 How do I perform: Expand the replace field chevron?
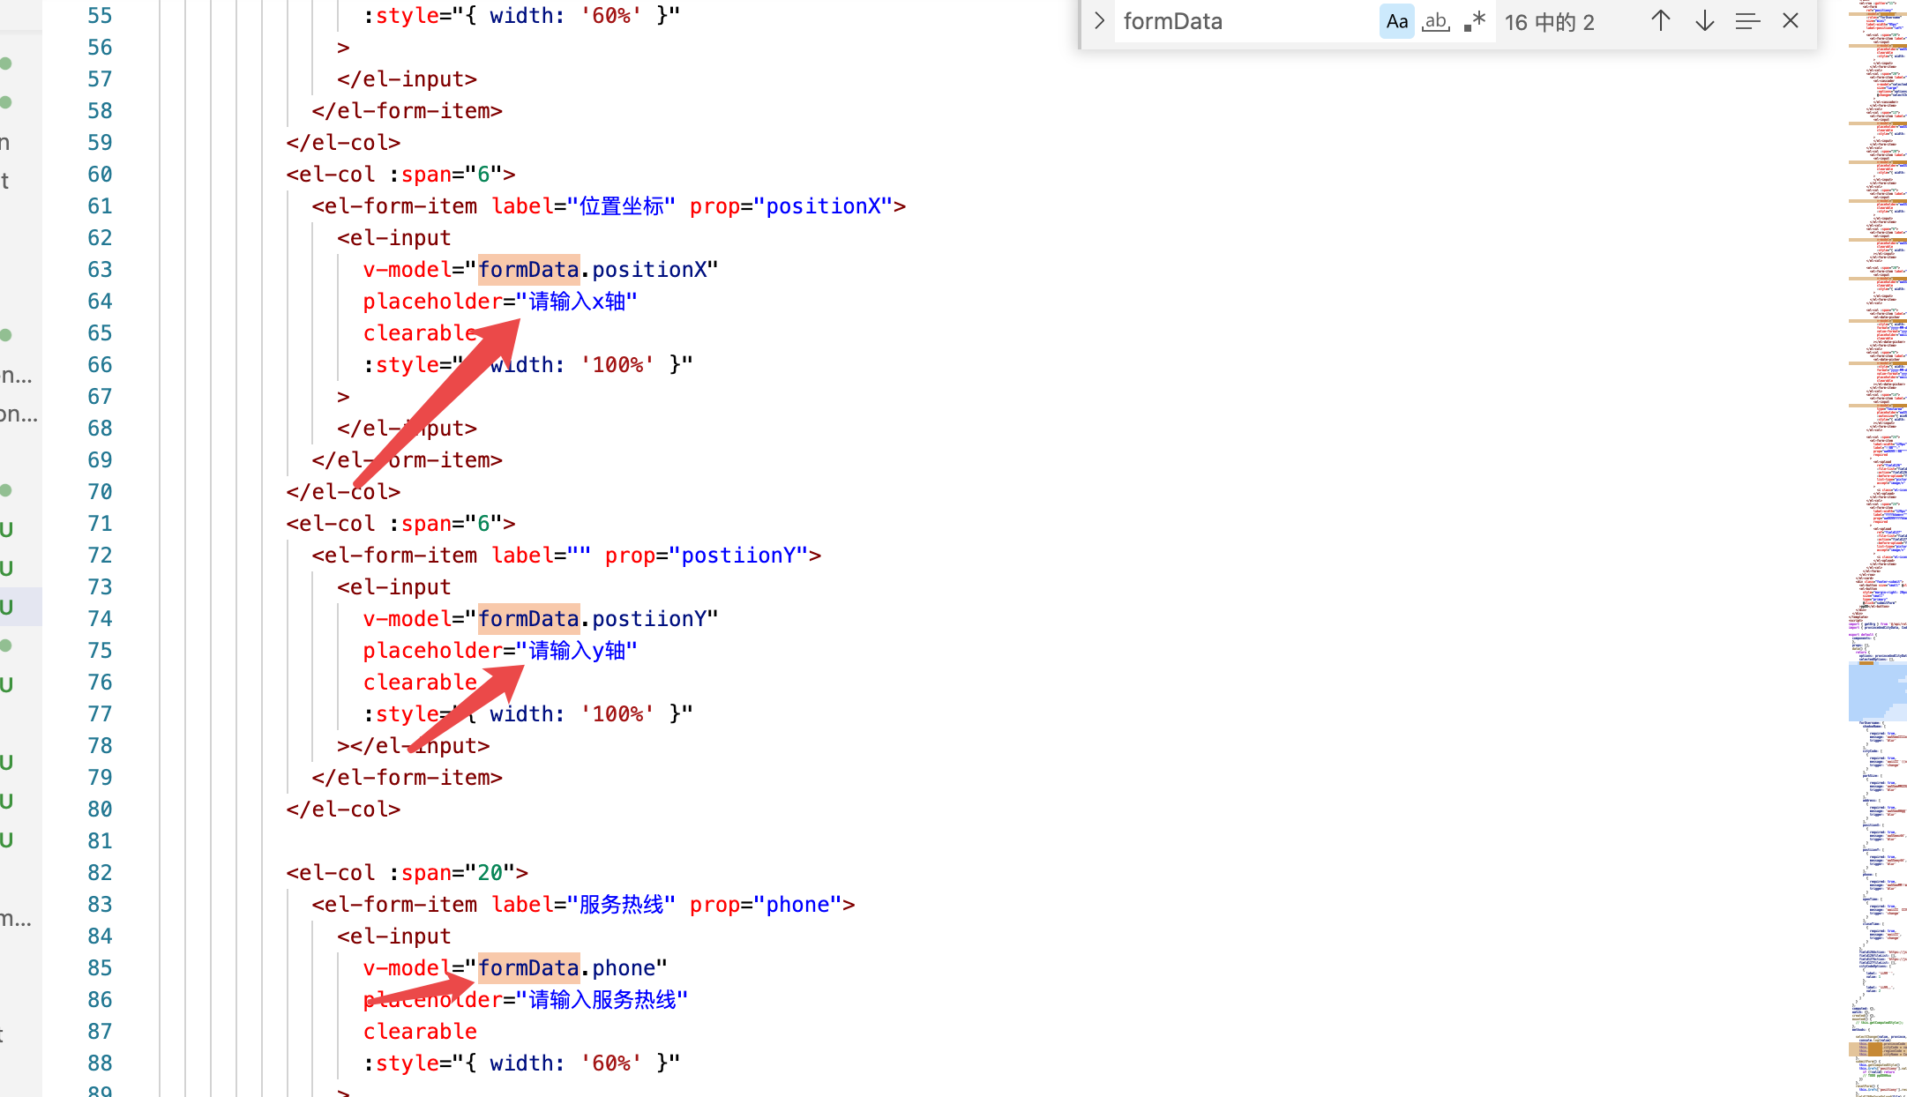coord(1099,21)
